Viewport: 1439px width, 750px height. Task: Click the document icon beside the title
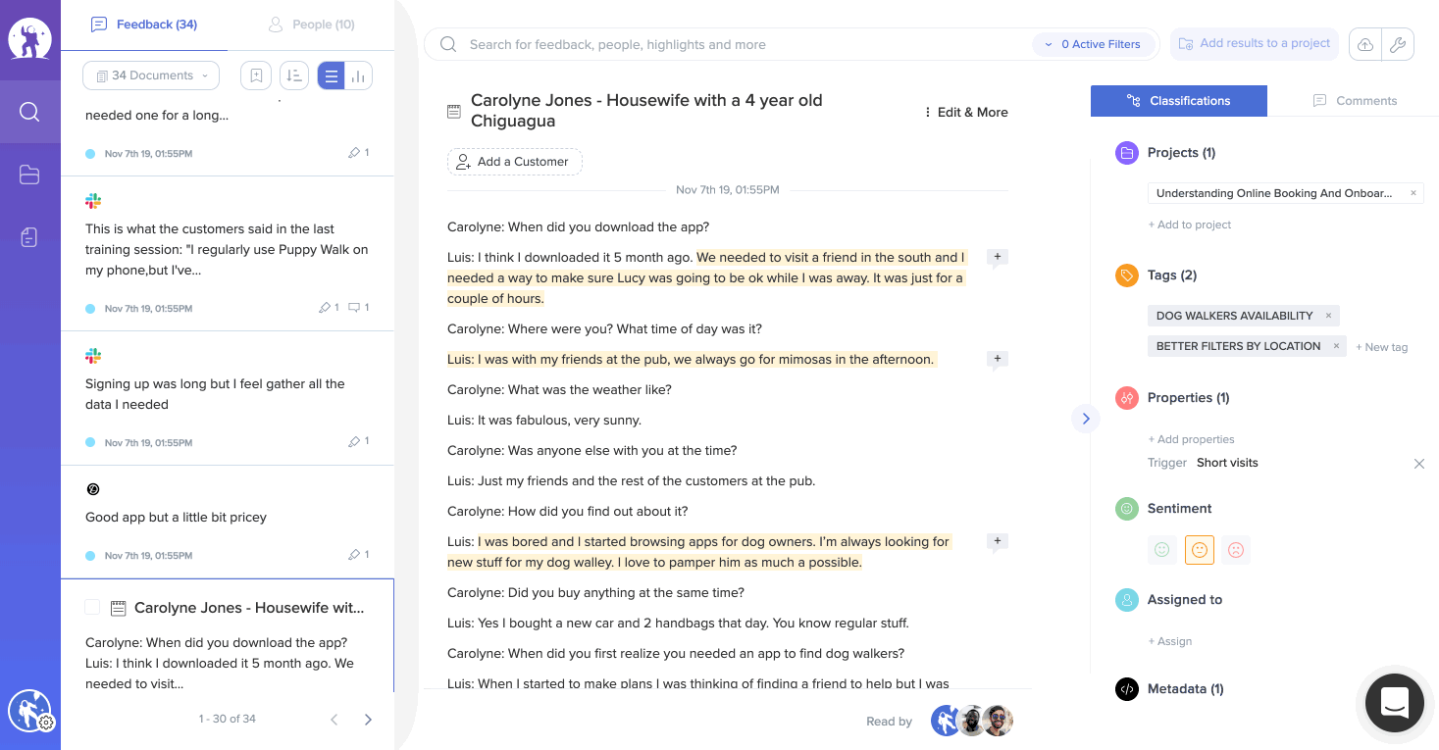click(x=454, y=112)
